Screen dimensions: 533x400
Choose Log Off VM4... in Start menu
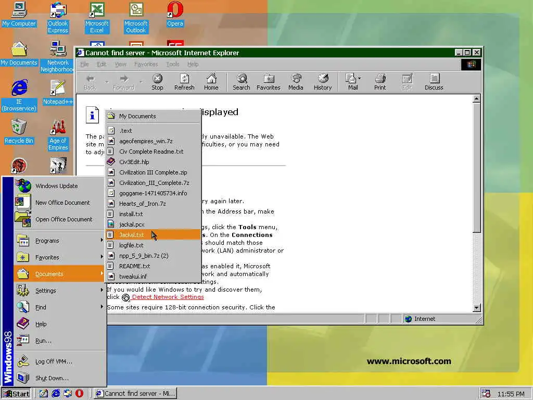[59, 361]
